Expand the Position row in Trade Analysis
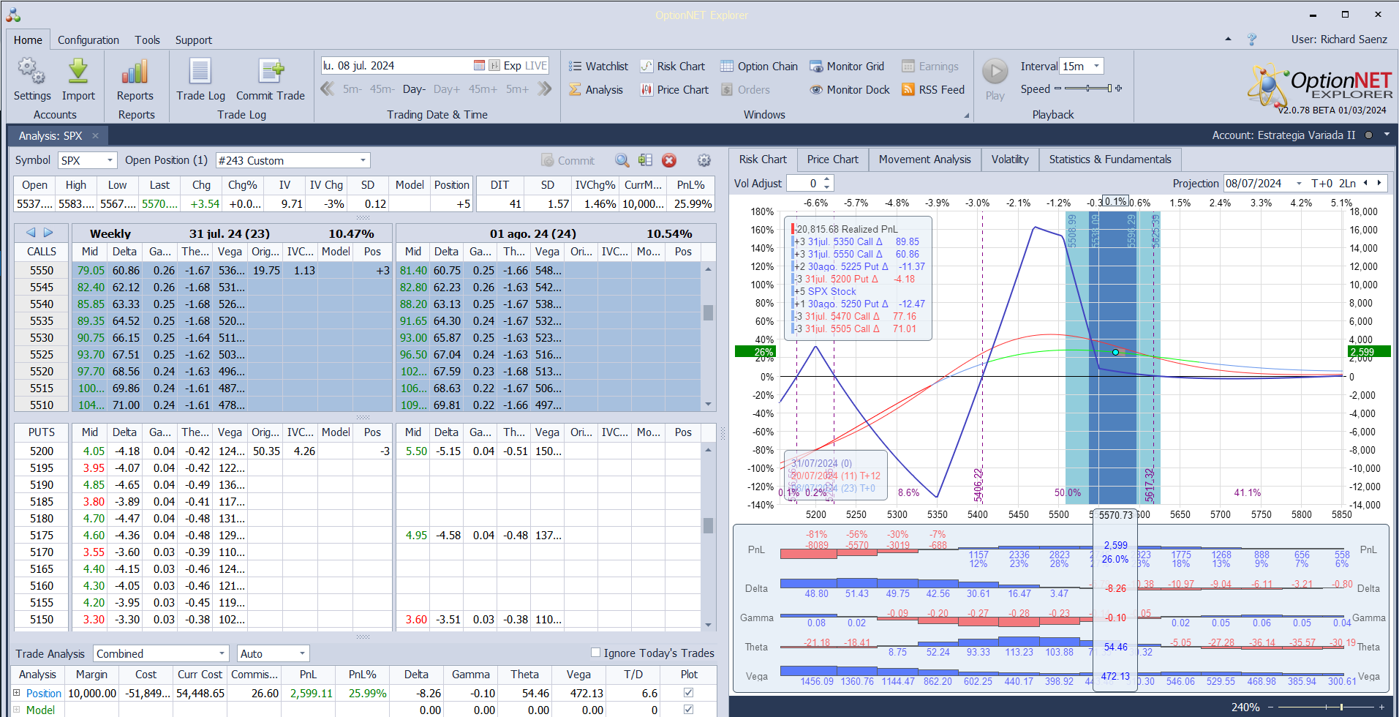This screenshot has width=1399, height=717. click(17, 693)
